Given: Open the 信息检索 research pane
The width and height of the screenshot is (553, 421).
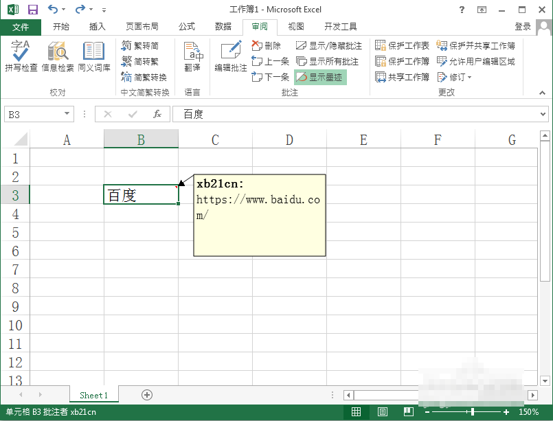Looking at the screenshot, I should (57, 56).
